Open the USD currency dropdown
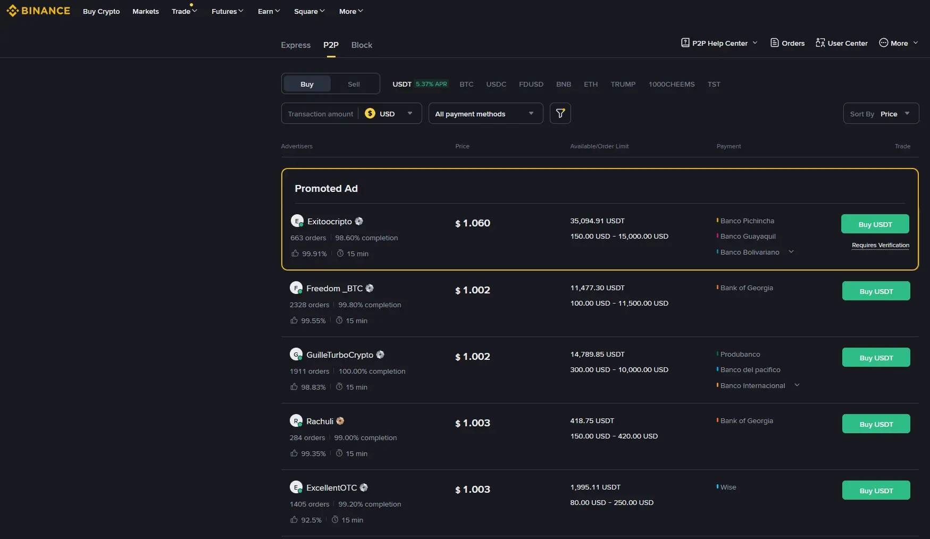This screenshot has height=539, width=930. 389,114
